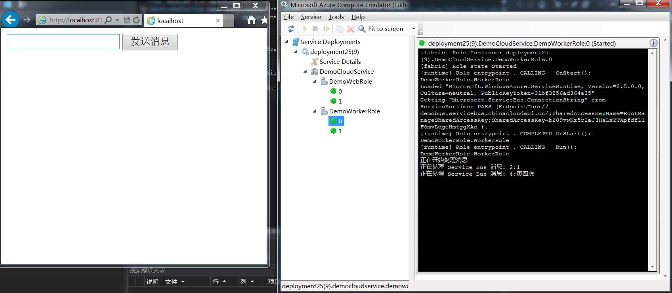This screenshot has width=672, height=293.
Task: Click the console line '正在开始处理消息'
Action: point(444,160)
